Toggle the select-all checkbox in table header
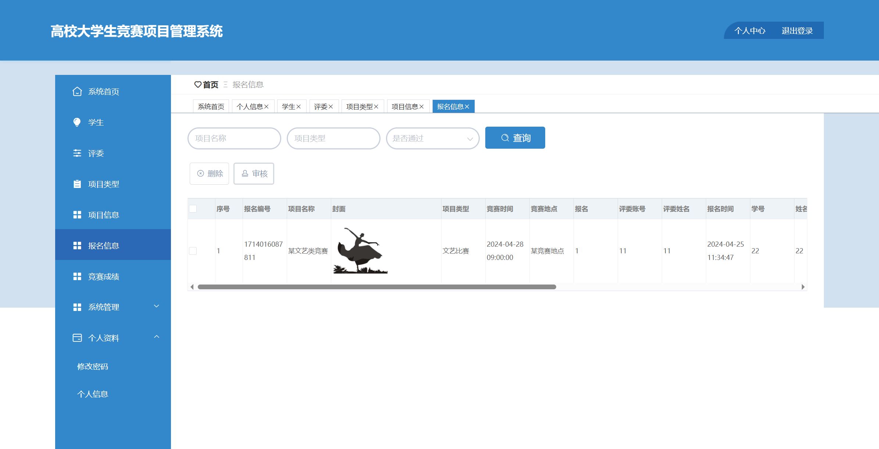Image resolution: width=879 pixels, height=449 pixels. 193,209
